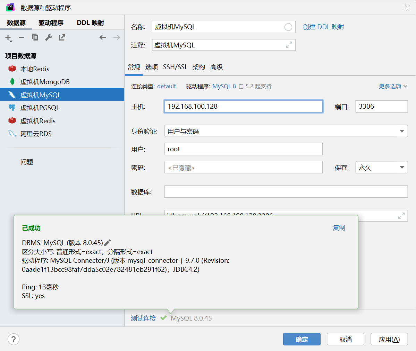Expand the comment field with the arrows icon
The height and width of the screenshot is (351, 416).
(x=289, y=45)
